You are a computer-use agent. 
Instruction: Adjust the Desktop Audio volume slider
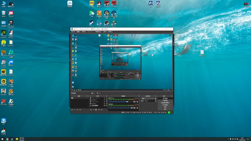pyautogui.click(x=120, y=108)
